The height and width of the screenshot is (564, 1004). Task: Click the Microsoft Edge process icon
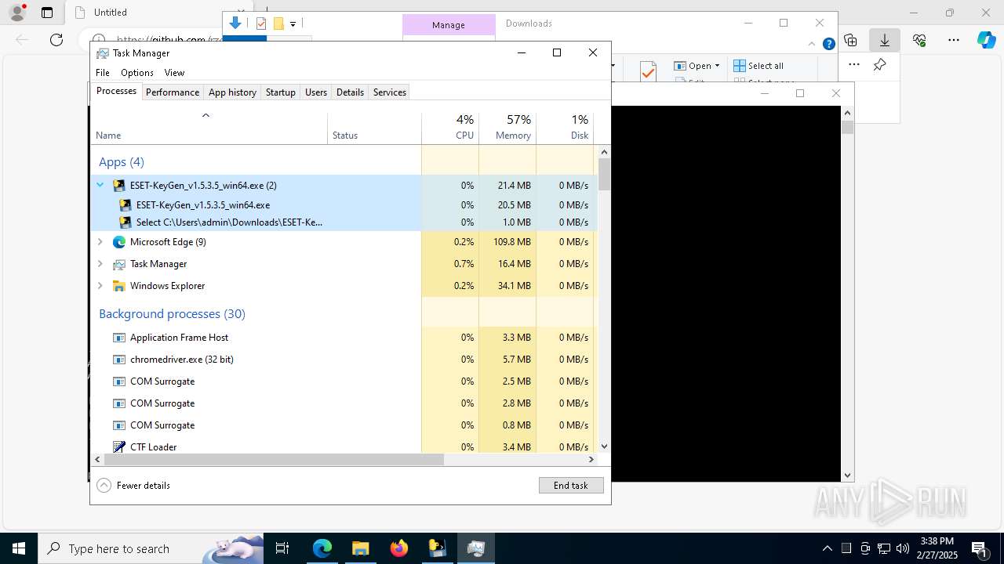pos(119,242)
